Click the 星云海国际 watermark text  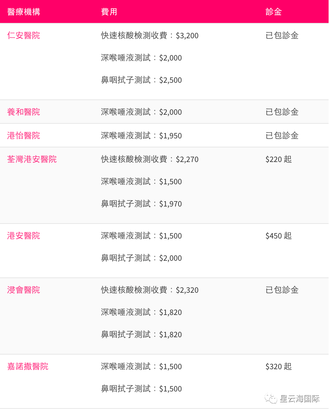pyautogui.click(x=299, y=398)
